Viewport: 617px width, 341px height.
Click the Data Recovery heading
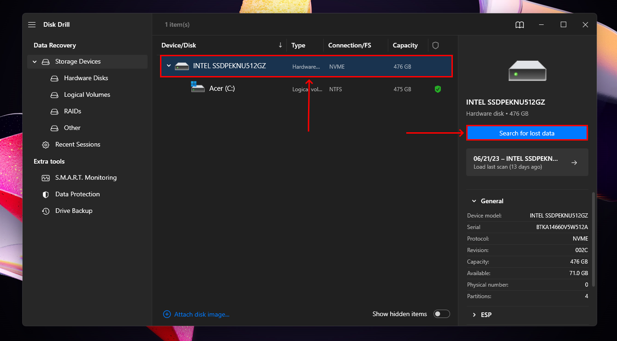click(x=54, y=45)
